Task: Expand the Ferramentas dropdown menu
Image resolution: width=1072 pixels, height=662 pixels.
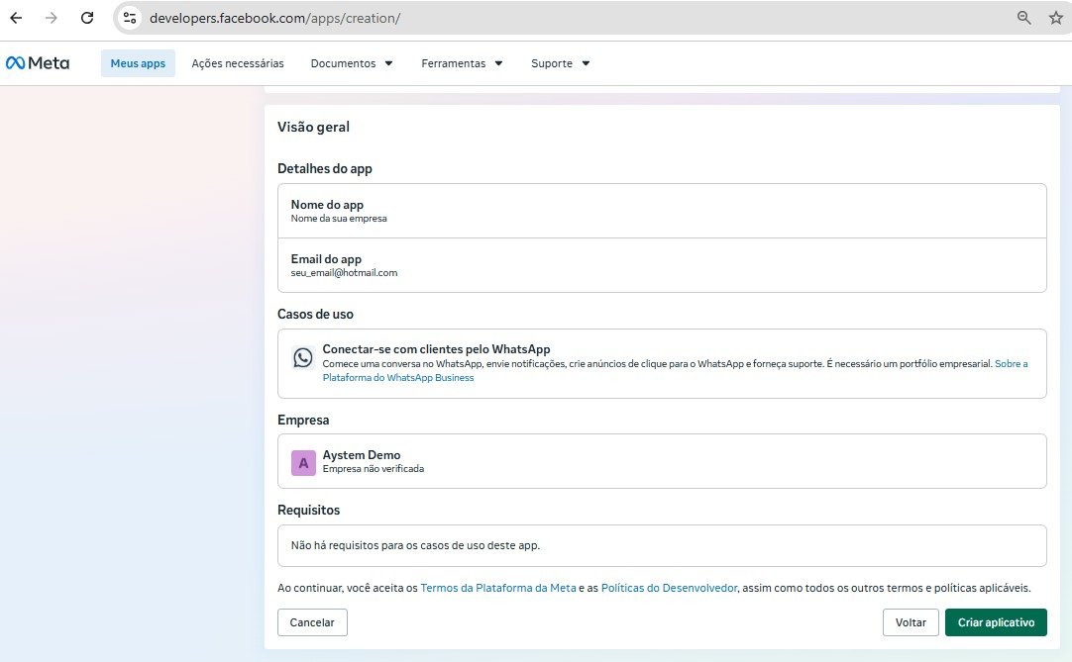Action: point(462,63)
